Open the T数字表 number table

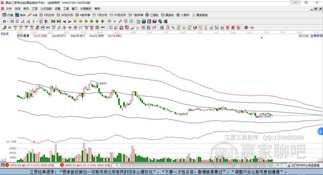point(136,15)
